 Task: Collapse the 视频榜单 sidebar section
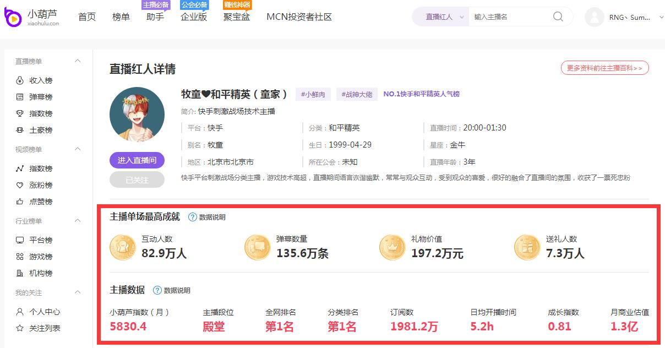pyautogui.click(x=78, y=149)
